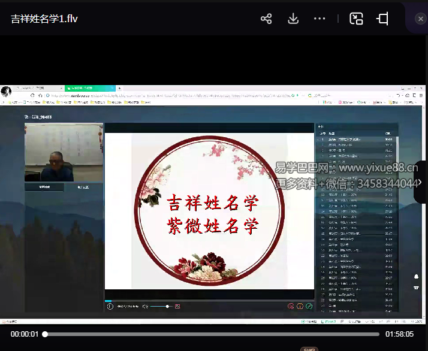Click the red round icon in the recorded player
The height and width of the screenshot is (351, 428).
click(291, 306)
